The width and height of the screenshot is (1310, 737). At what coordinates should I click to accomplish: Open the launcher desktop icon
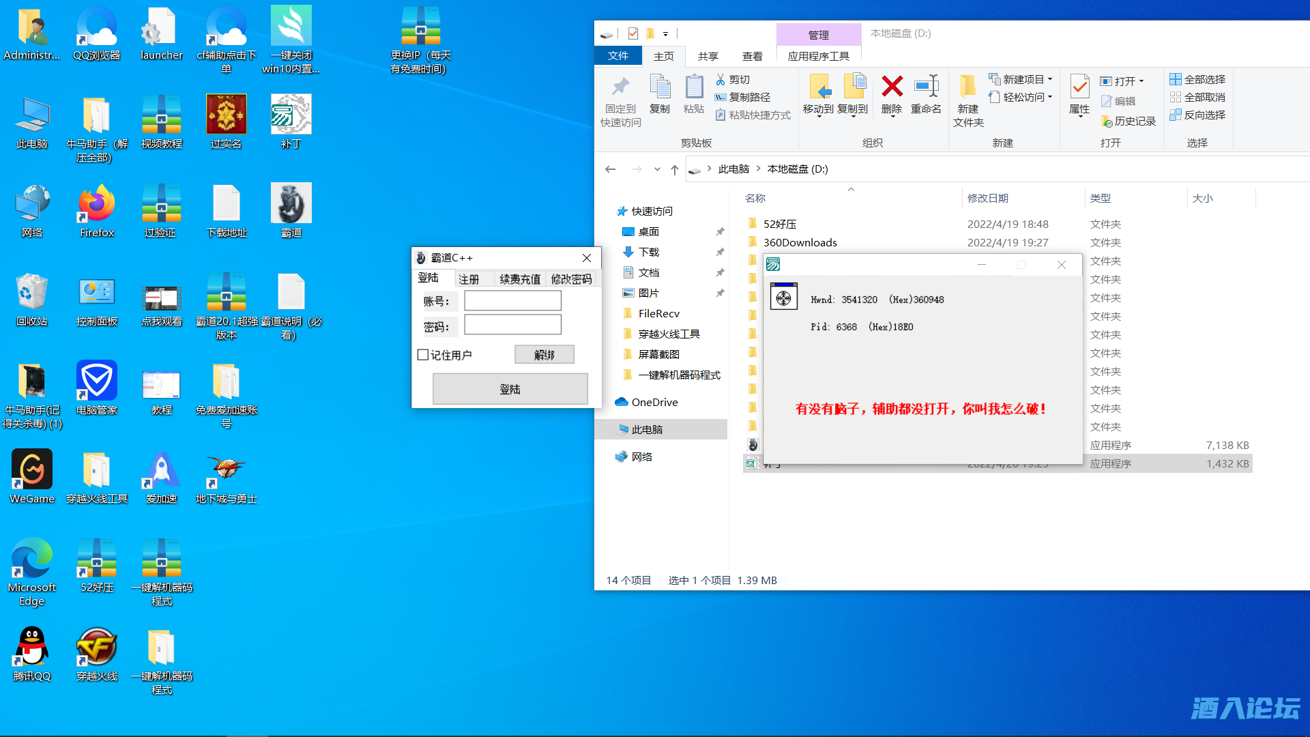pyautogui.click(x=161, y=34)
